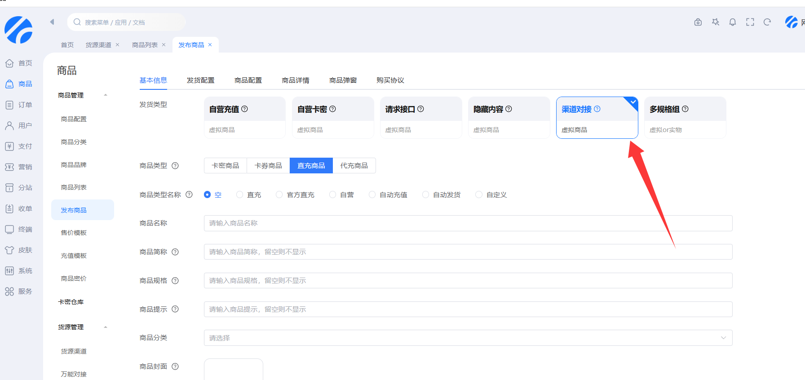This screenshot has width=805, height=380.
Task: Switch to the 商品详情 tab
Action: click(x=295, y=80)
